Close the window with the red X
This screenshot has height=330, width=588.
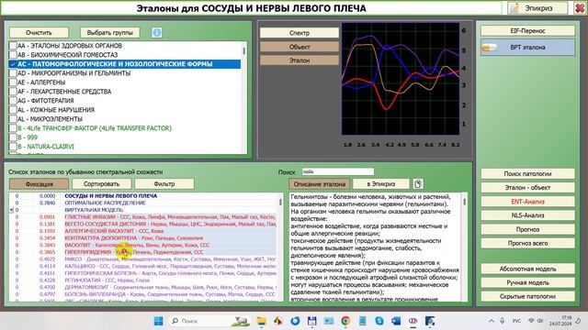pyautogui.click(x=580, y=8)
